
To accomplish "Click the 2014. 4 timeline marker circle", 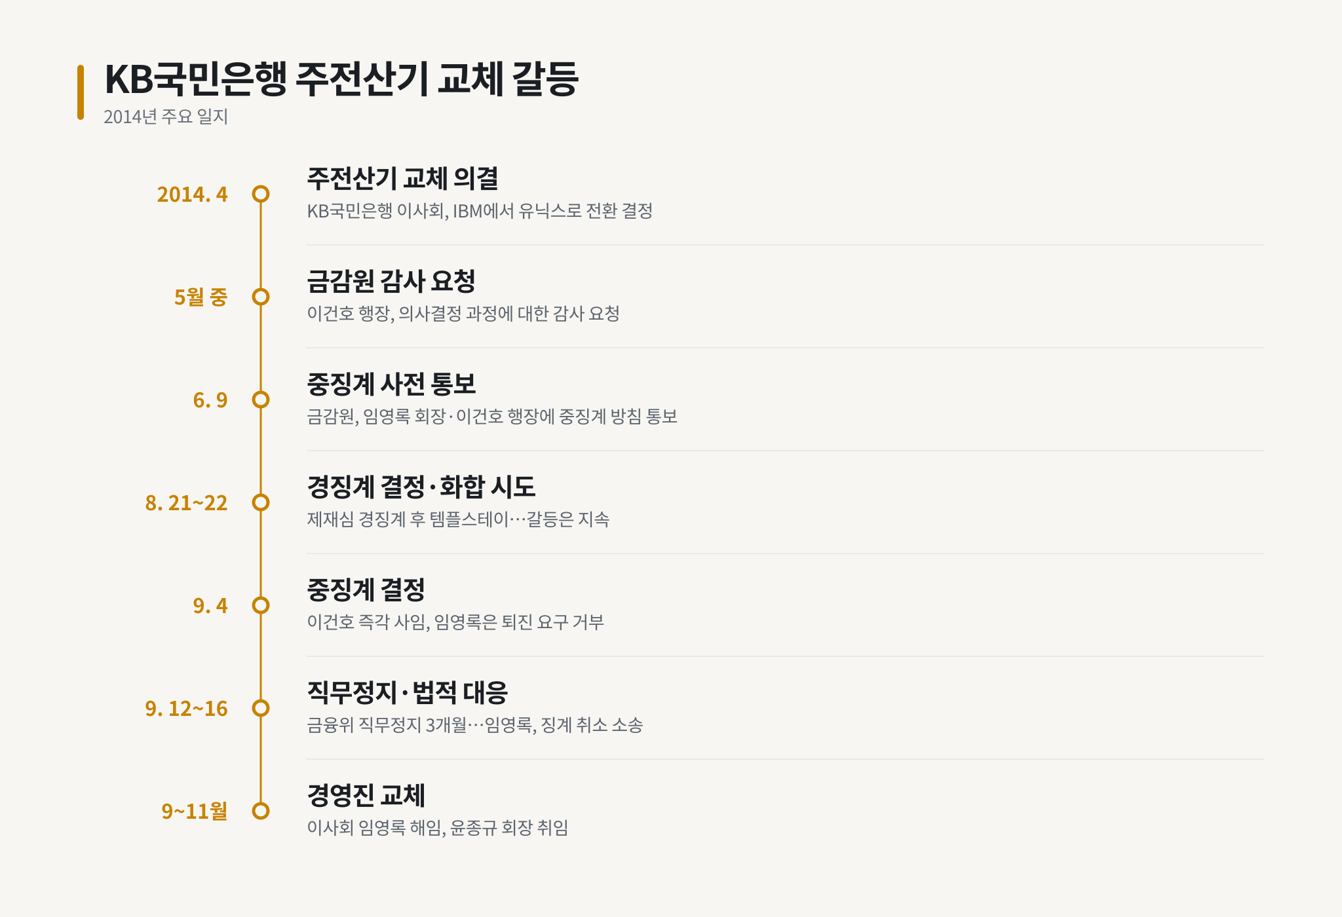I will pos(261,194).
